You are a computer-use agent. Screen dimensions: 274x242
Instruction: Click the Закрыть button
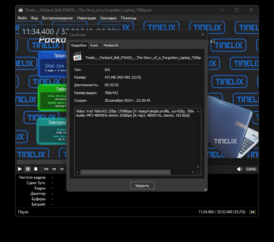click(142, 186)
